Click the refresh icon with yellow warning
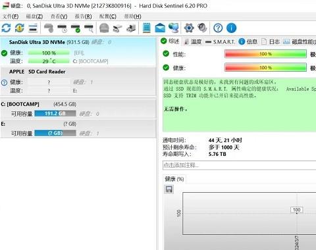 coord(20,28)
